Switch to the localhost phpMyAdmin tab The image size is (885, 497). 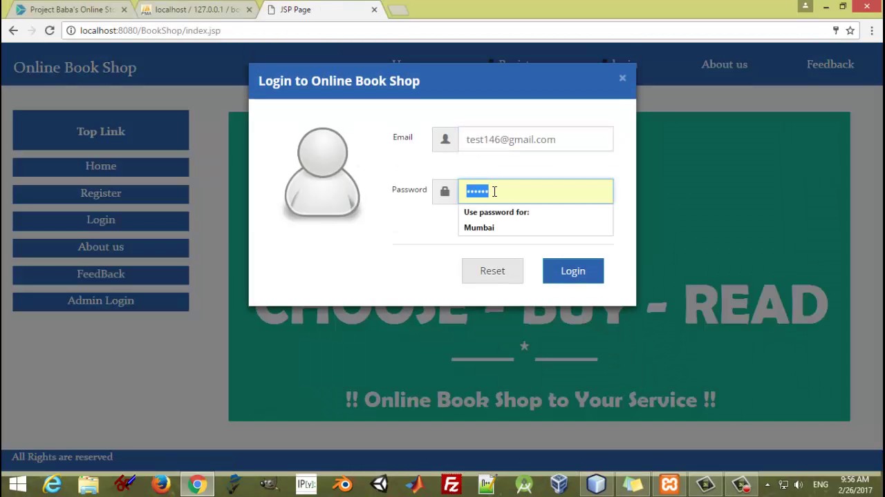[x=197, y=10]
